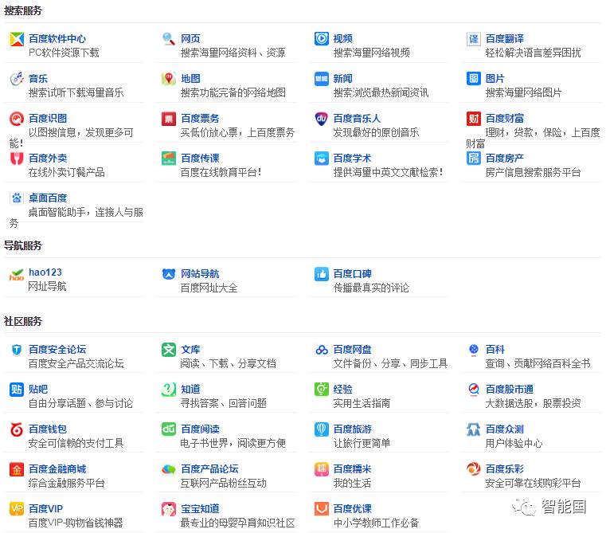Click the text 搜索功能完备的网络地图
606x533 pixels.
tap(233, 93)
